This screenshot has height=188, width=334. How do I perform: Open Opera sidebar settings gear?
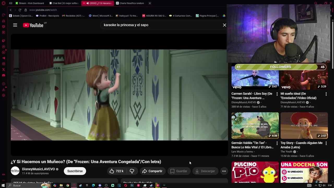coord(4,95)
